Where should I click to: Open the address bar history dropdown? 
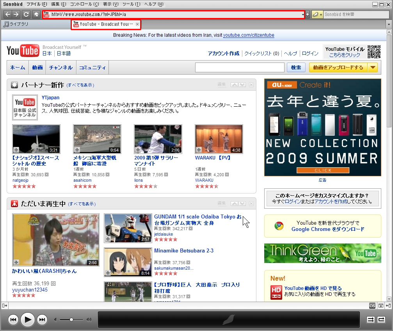(x=303, y=15)
